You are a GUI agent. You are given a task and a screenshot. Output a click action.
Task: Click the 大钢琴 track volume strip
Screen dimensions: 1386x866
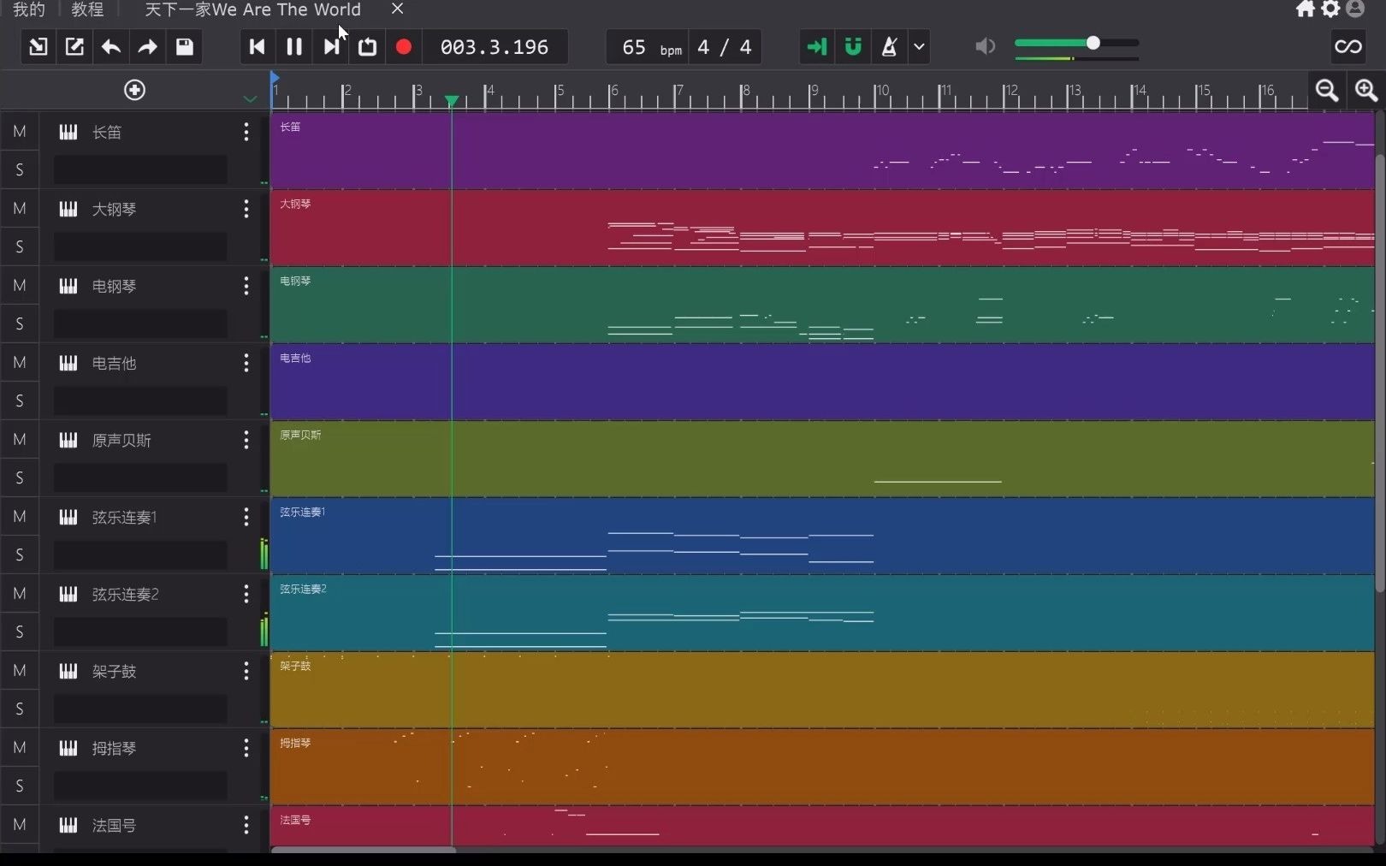tap(140, 247)
